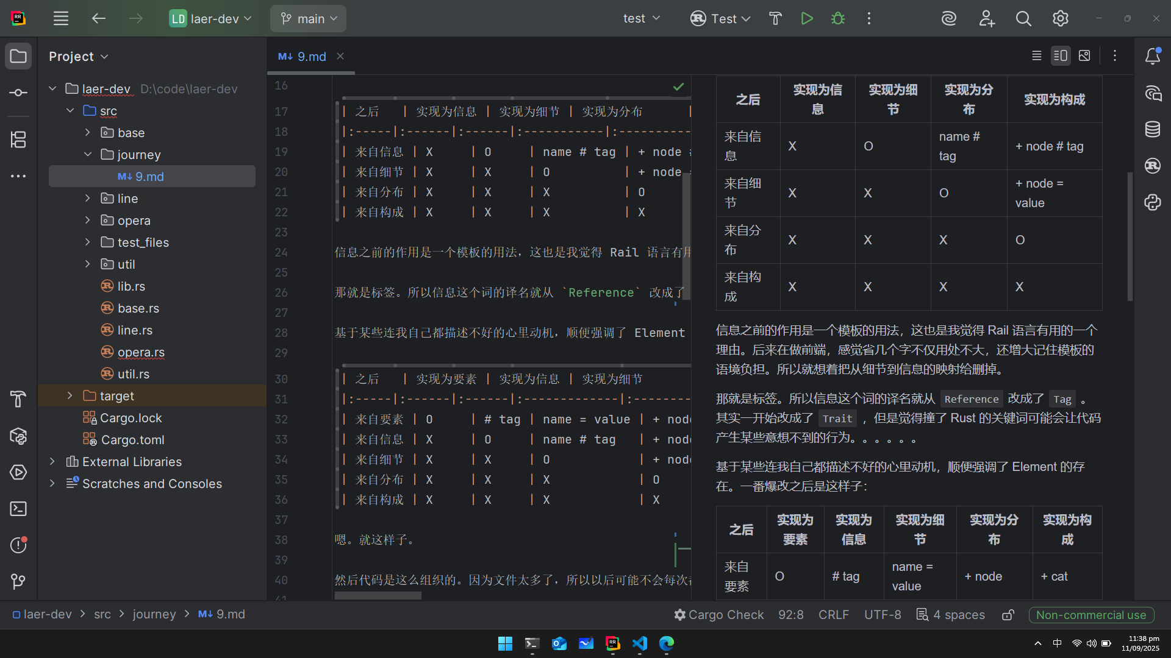This screenshot has height=658, width=1171.
Task: Run the Test configuration
Action: pos(807,19)
